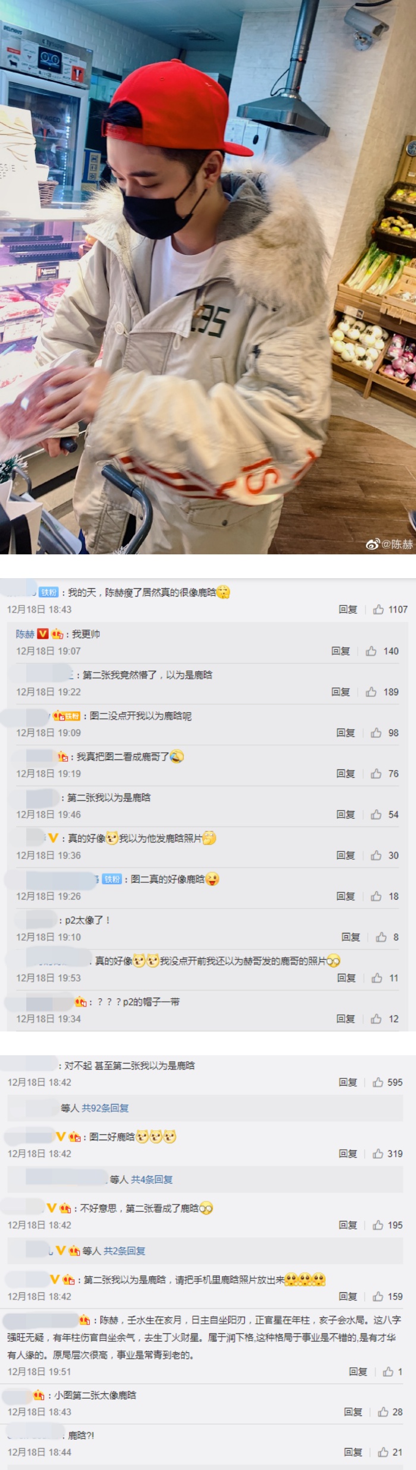Open the photo of man in red cap
416x1470 pixels.
[208, 277]
